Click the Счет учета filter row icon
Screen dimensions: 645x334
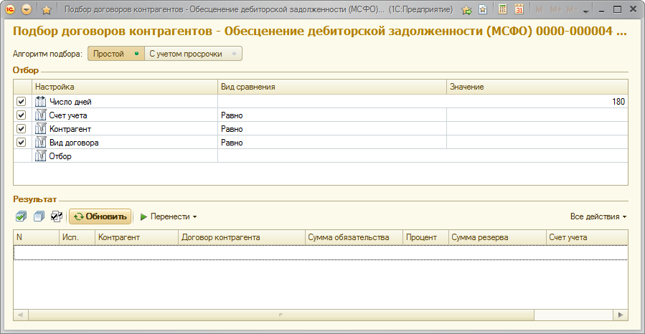click(x=40, y=115)
